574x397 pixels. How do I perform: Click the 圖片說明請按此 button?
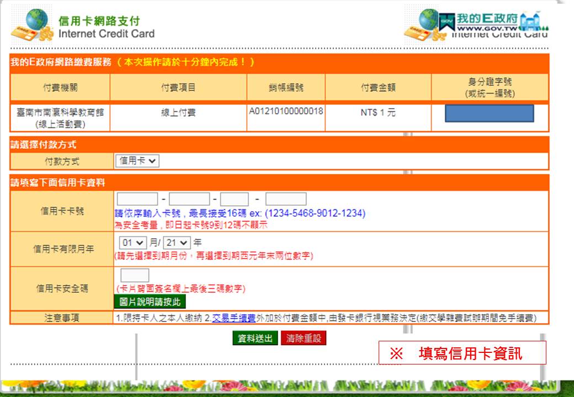click(x=150, y=302)
